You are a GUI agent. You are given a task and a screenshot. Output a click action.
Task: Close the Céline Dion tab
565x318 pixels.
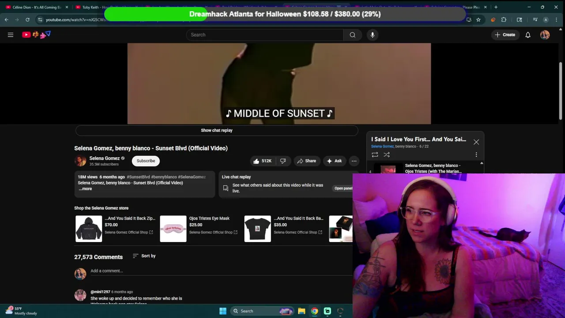point(67,7)
